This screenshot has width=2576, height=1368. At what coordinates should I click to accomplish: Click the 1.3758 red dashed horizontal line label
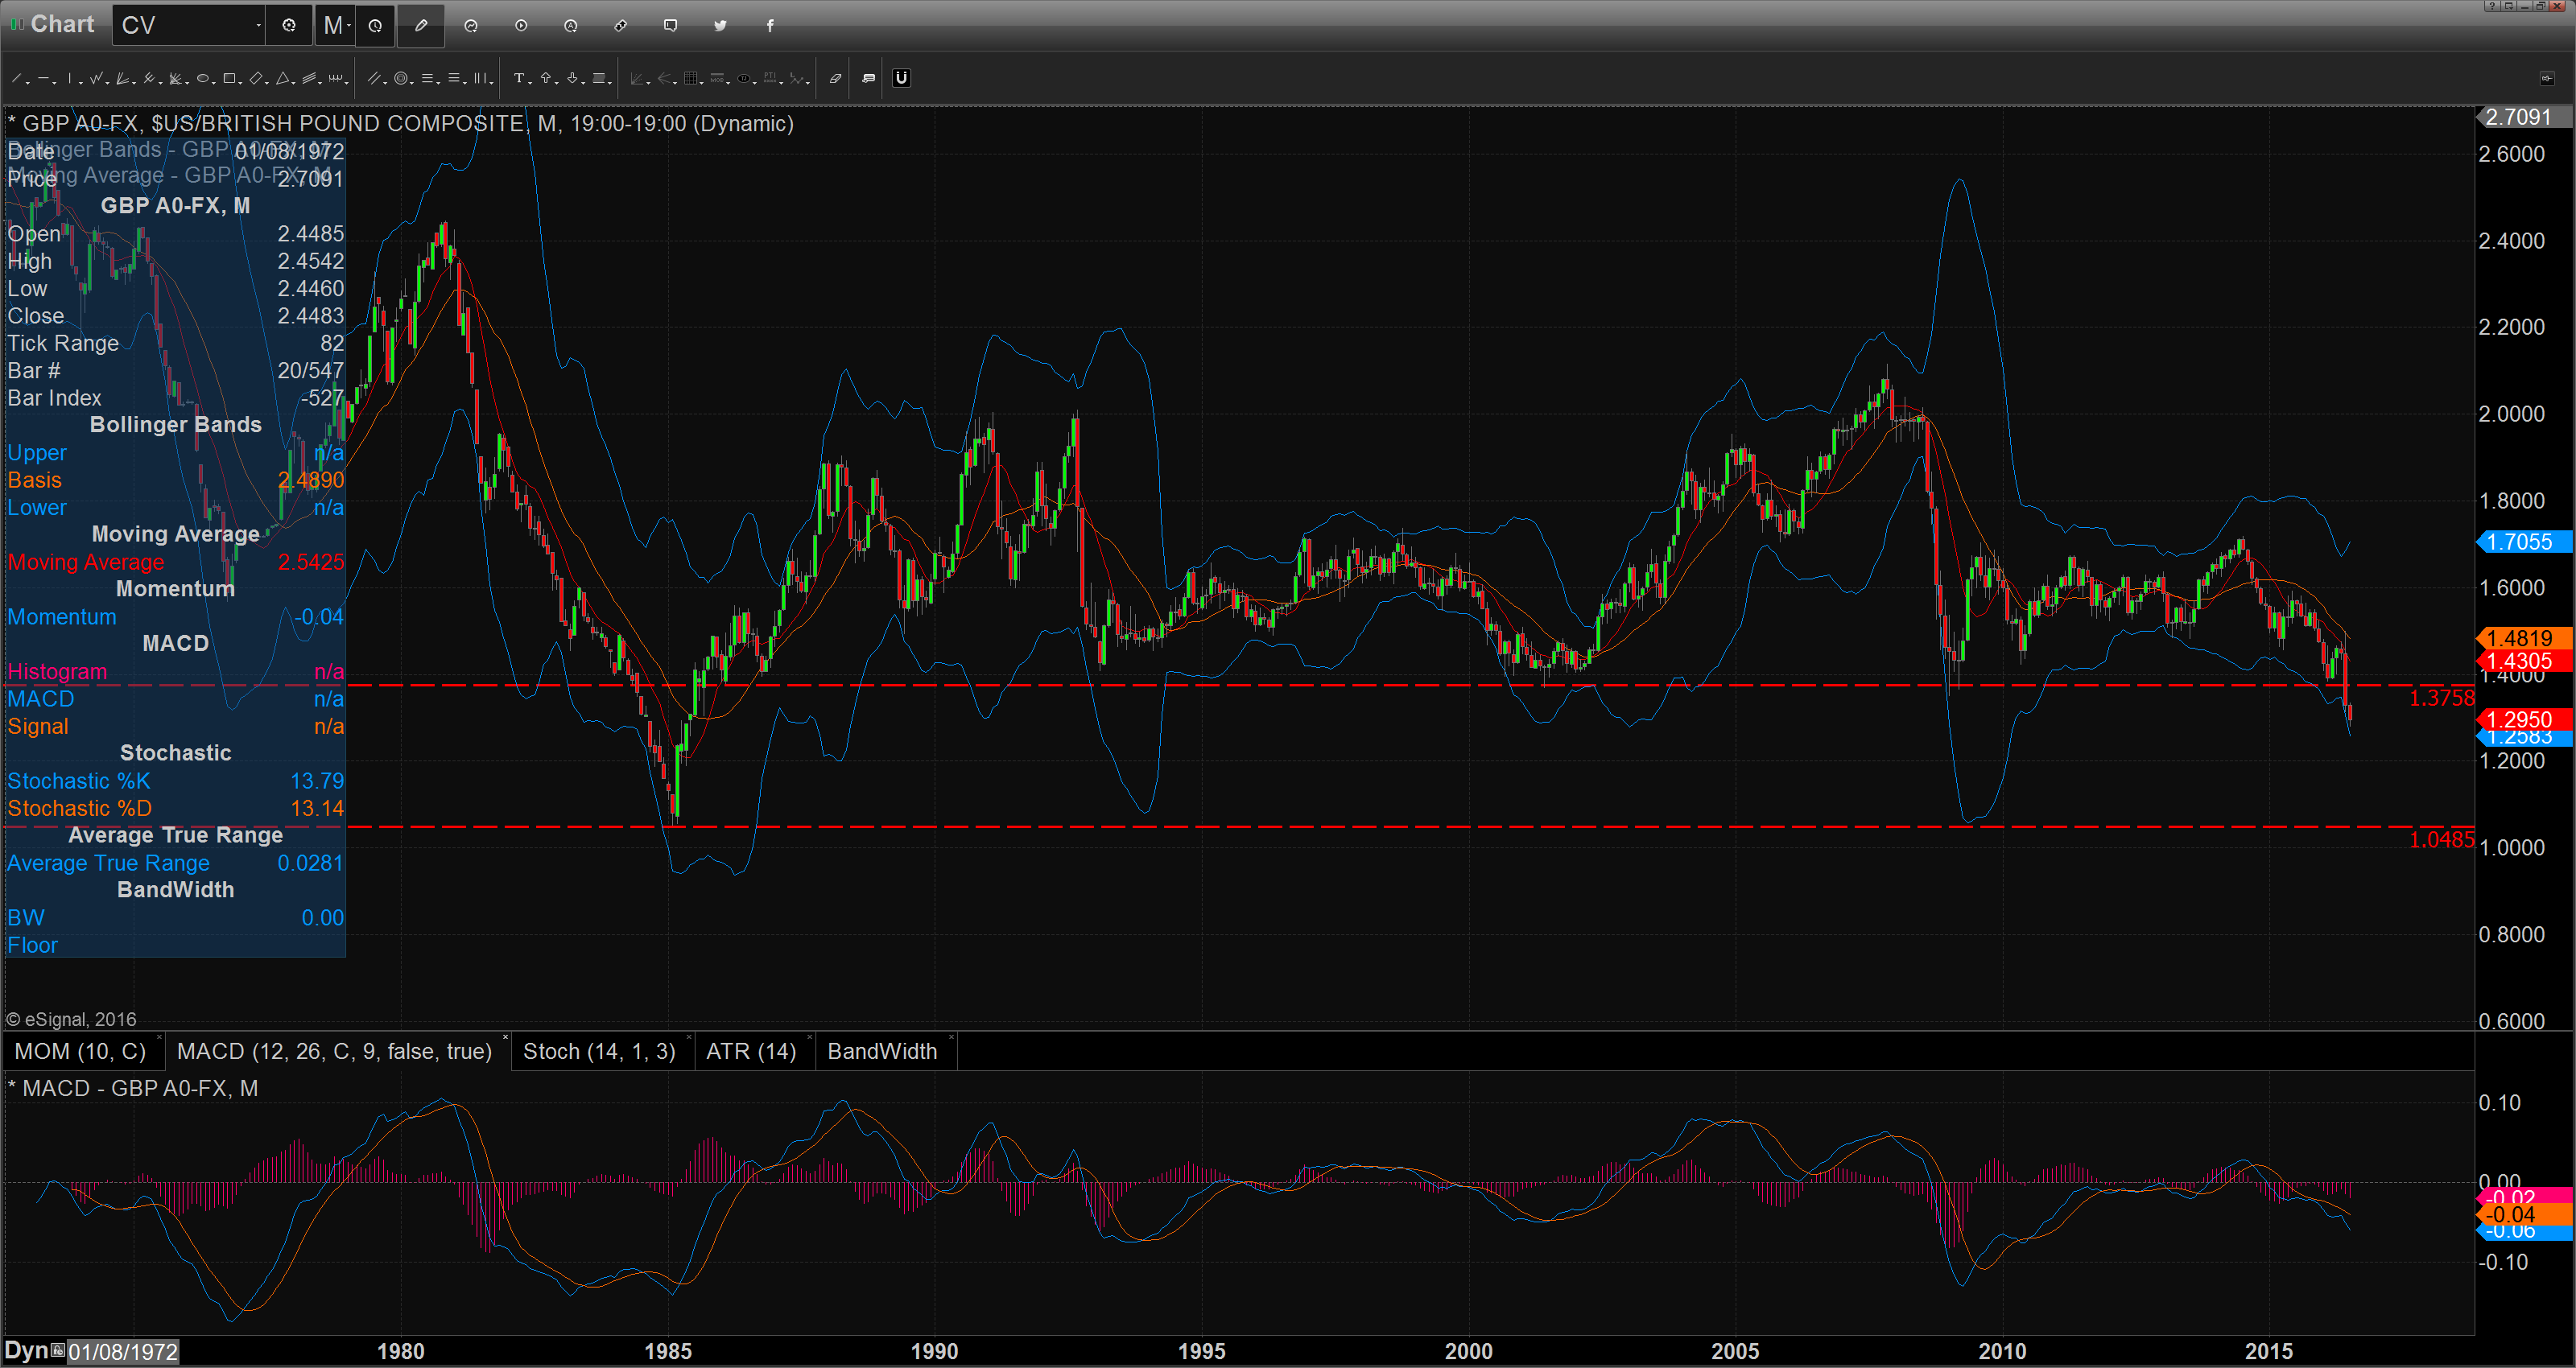2441,698
